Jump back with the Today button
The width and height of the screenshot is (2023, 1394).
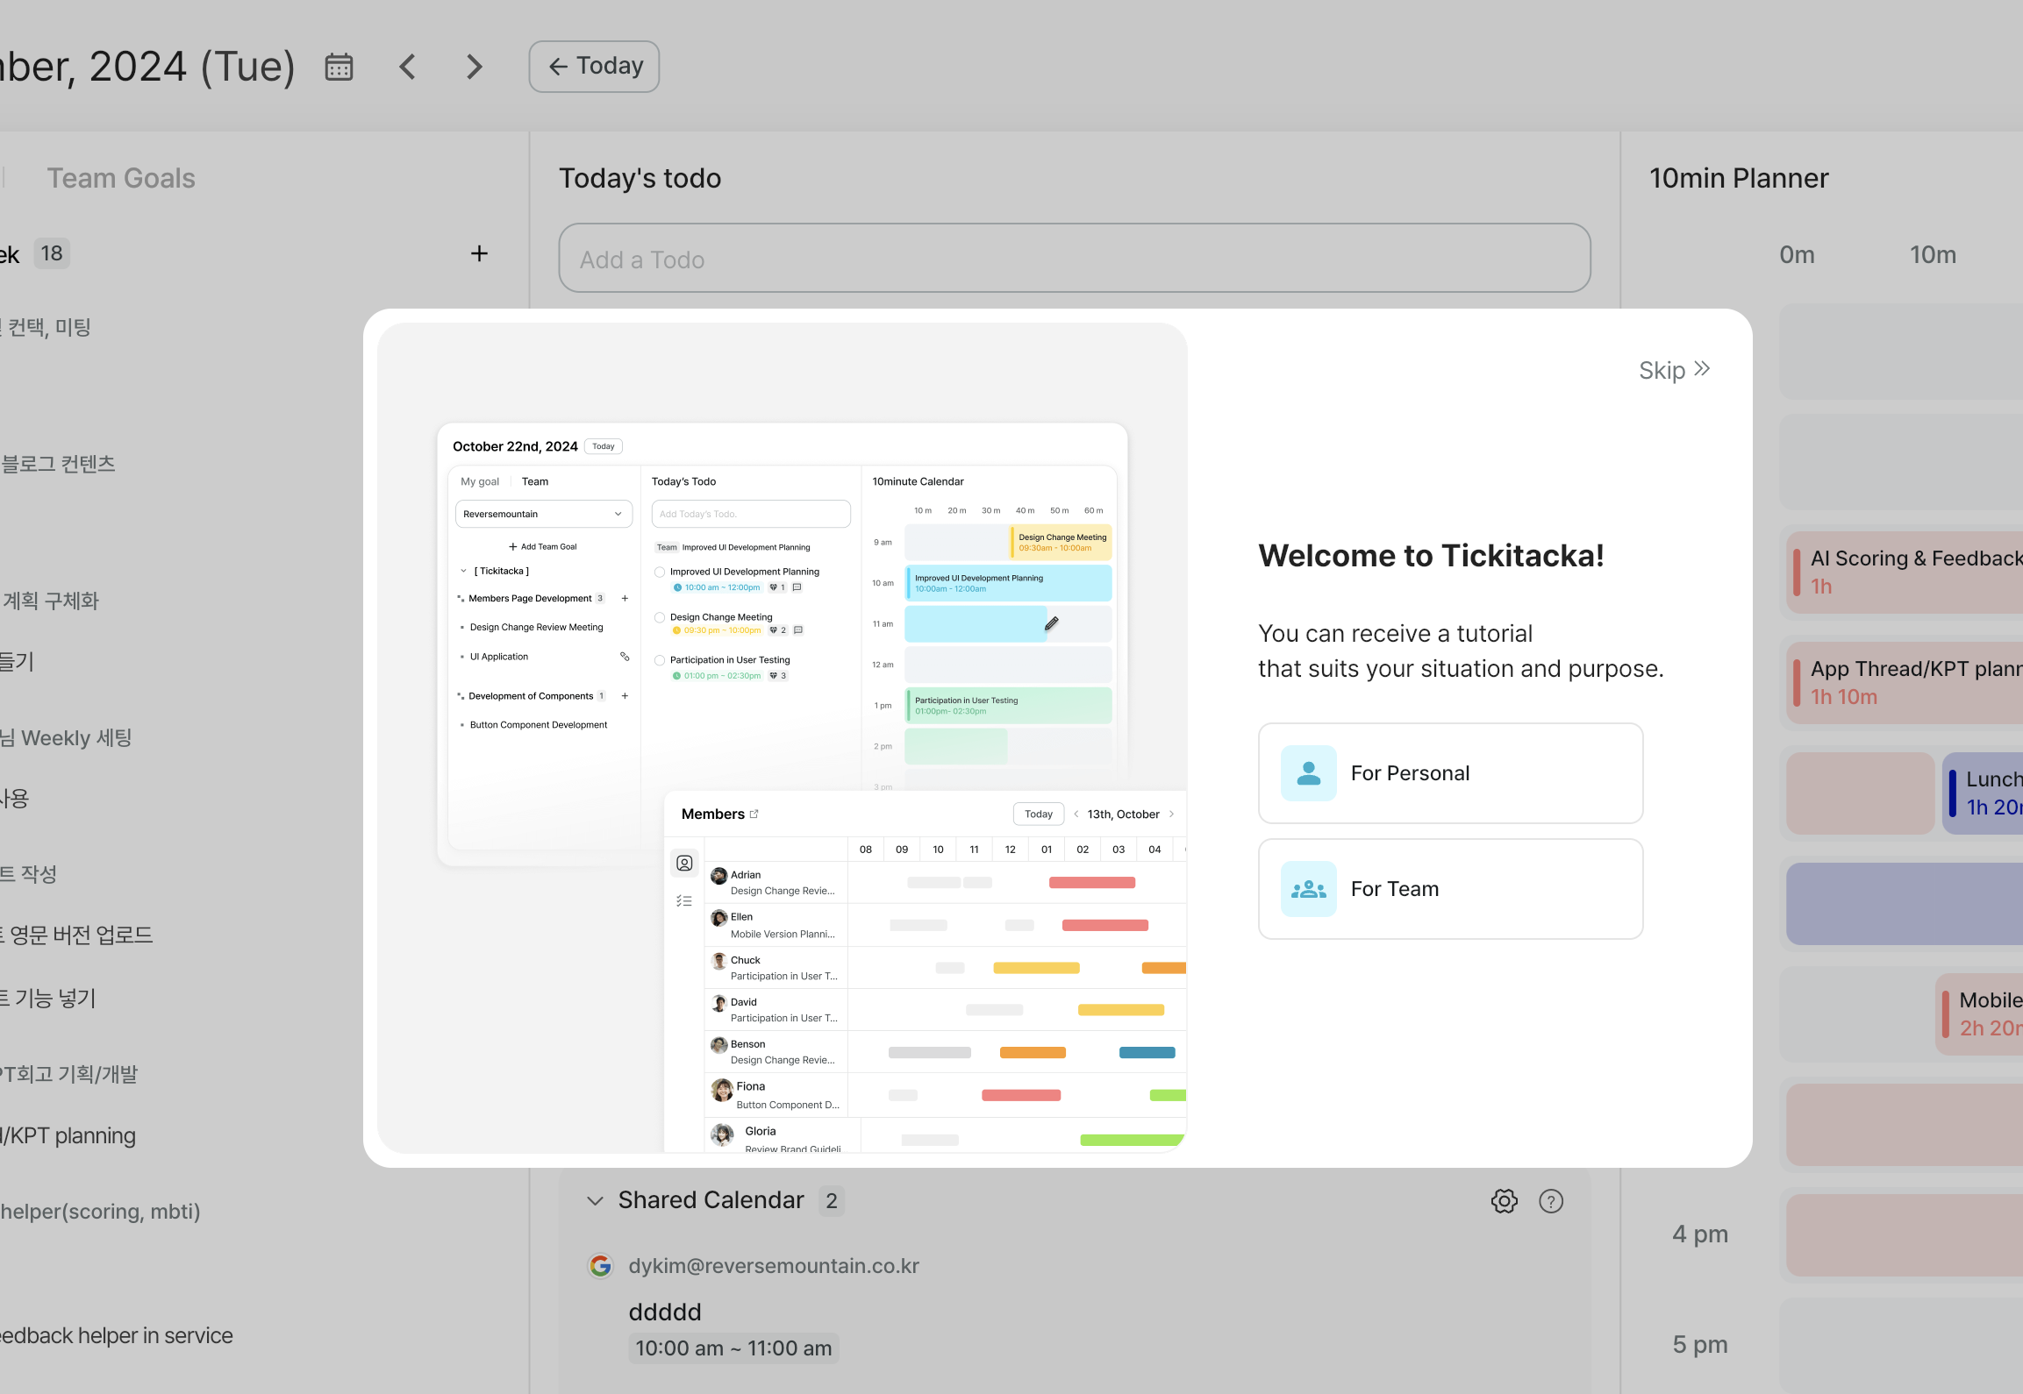[x=594, y=67]
